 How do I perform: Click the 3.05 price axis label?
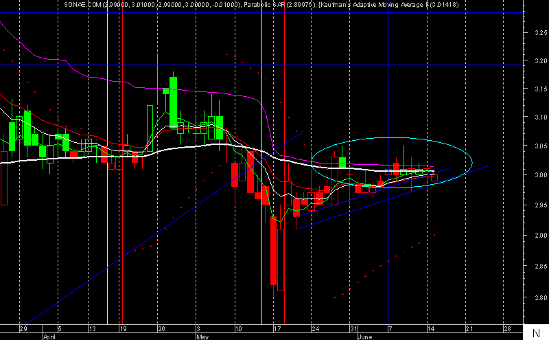click(x=541, y=146)
